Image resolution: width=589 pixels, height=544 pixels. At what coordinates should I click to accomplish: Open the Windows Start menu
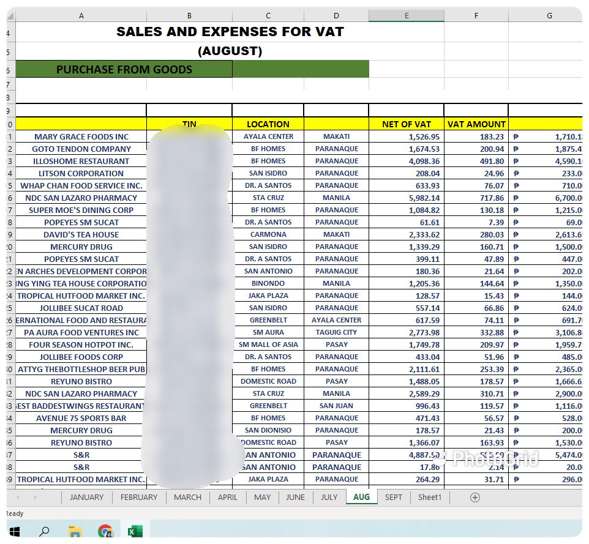14,531
